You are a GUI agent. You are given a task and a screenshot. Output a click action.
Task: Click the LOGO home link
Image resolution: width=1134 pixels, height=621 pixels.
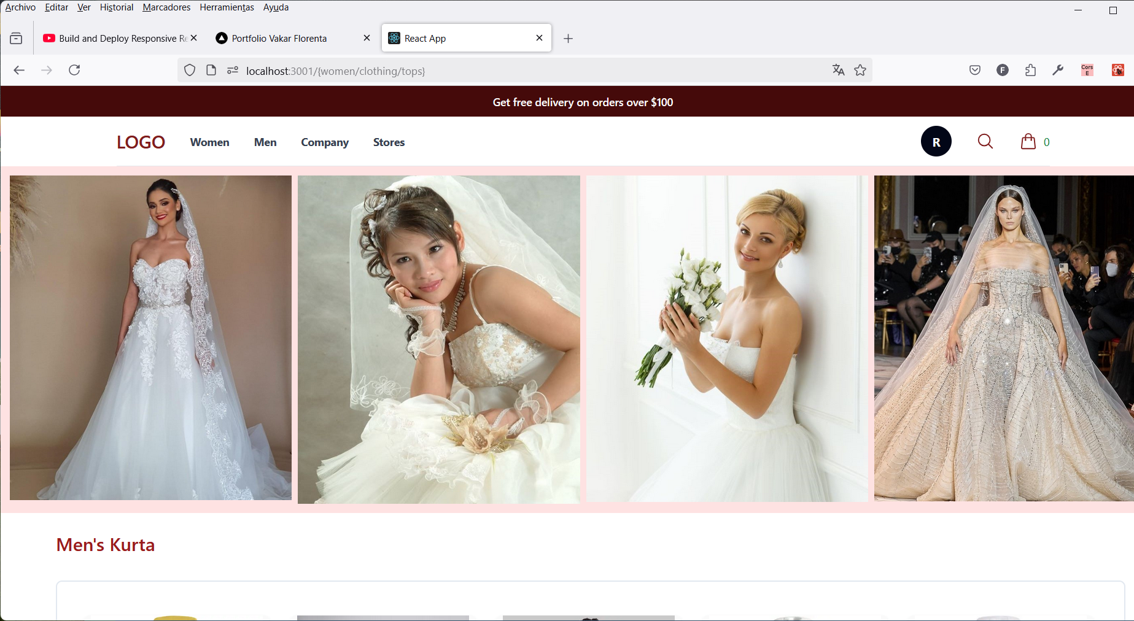pyautogui.click(x=141, y=142)
